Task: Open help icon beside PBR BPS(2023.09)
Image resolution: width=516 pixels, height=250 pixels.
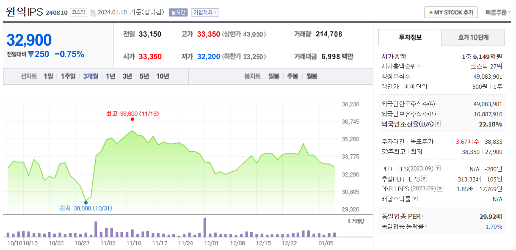Action: coord(441,189)
